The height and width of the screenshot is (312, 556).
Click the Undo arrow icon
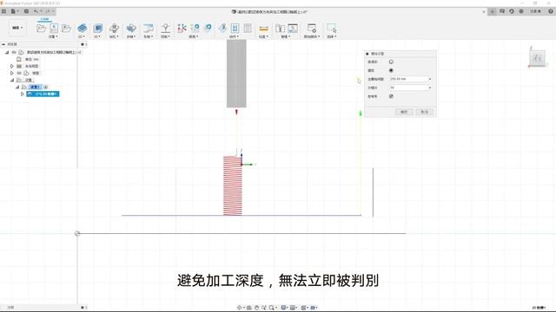36,11
